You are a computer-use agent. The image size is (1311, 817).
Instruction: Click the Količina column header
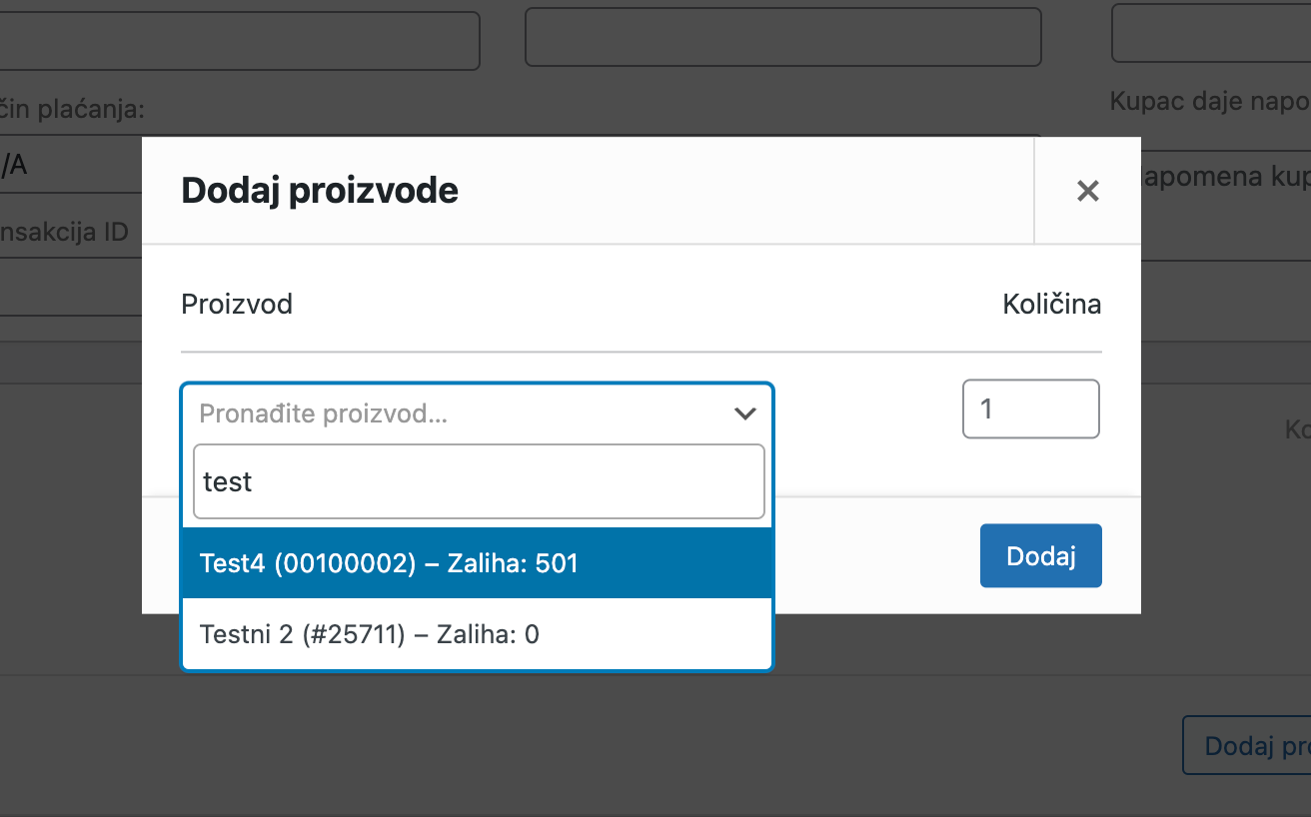(1052, 304)
